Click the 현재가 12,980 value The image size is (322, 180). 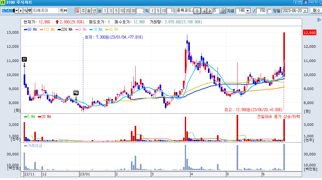[x=44, y=22]
